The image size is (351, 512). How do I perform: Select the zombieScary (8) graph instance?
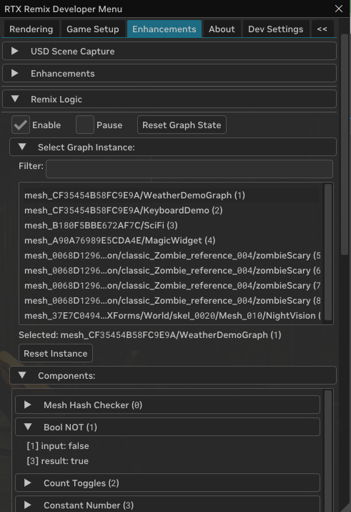[x=172, y=301]
